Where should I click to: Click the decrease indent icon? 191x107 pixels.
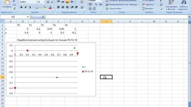72,7
